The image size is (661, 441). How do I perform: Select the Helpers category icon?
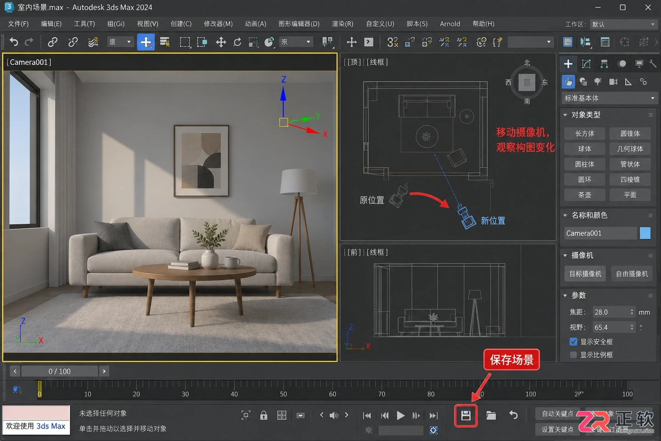628,82
